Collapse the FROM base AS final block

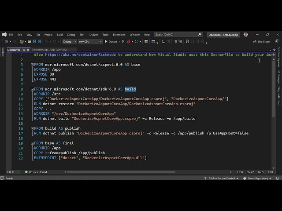pos(32,143)
